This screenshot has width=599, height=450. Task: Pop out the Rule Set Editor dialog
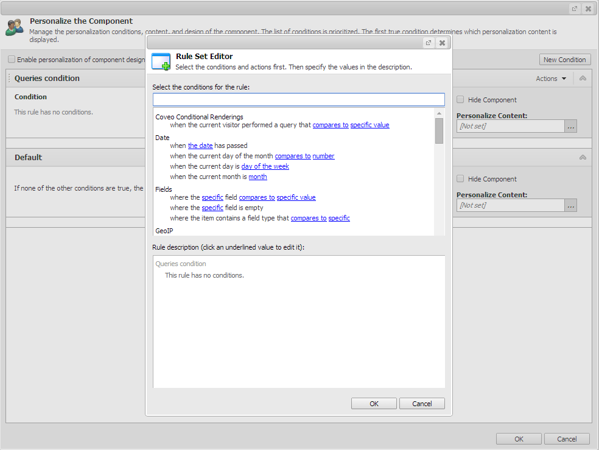coord(429,42)
